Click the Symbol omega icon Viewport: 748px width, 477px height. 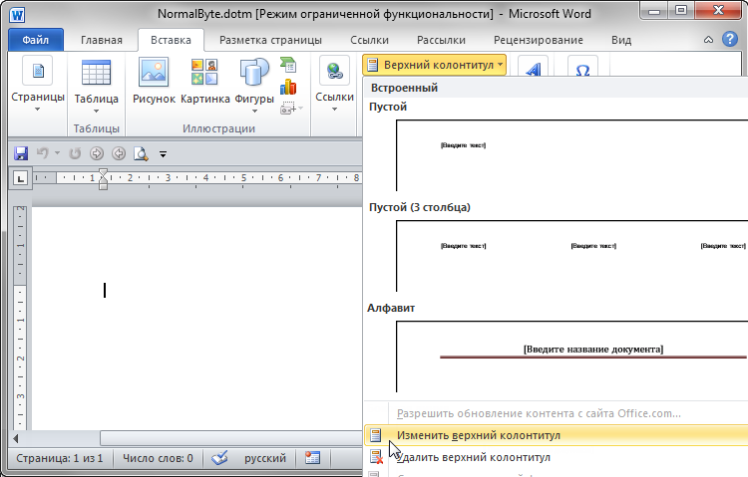tap(582, 67)
